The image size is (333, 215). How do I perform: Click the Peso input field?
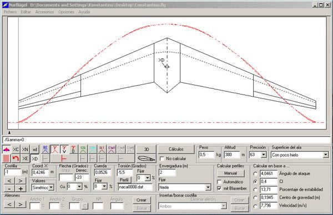tap(206, 155)
